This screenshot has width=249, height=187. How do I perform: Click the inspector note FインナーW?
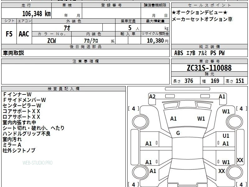pos(17,94)
